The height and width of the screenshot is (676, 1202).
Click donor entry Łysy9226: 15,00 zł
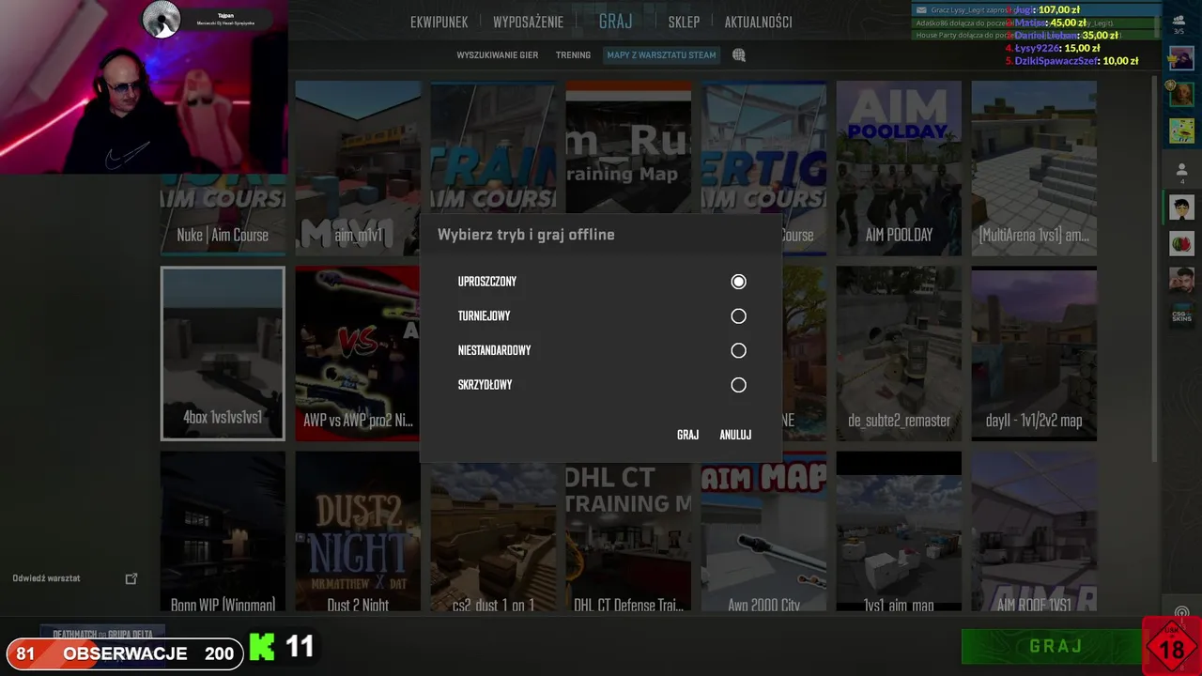(x=1053, y=48)
